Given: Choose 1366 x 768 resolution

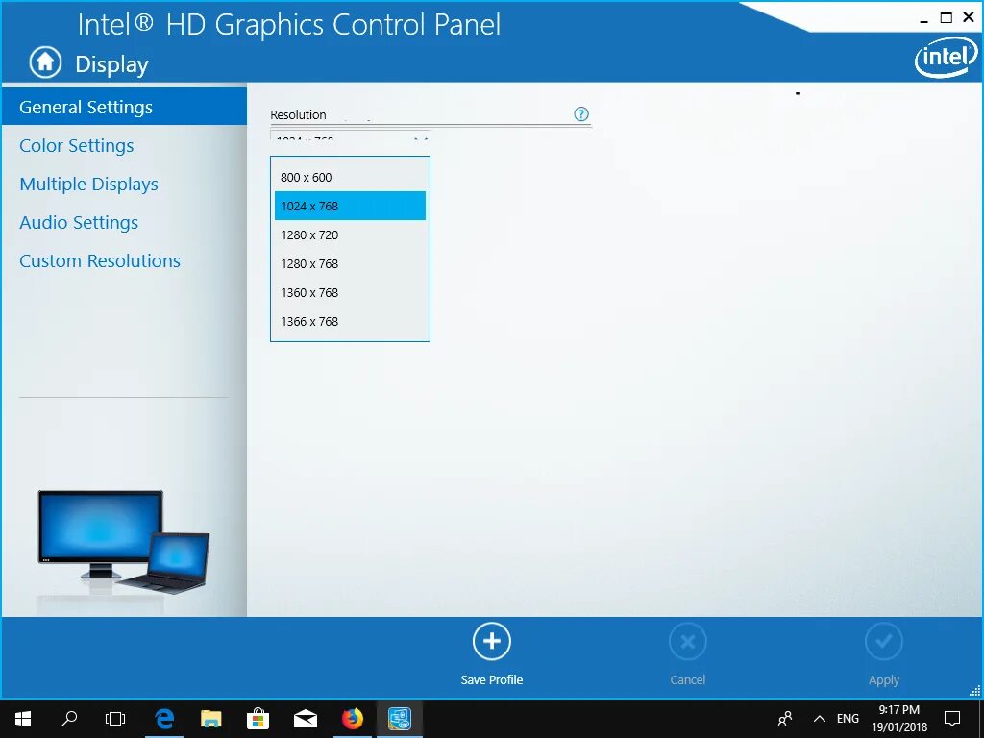Looking at the screenshot, I should (350, 321).
